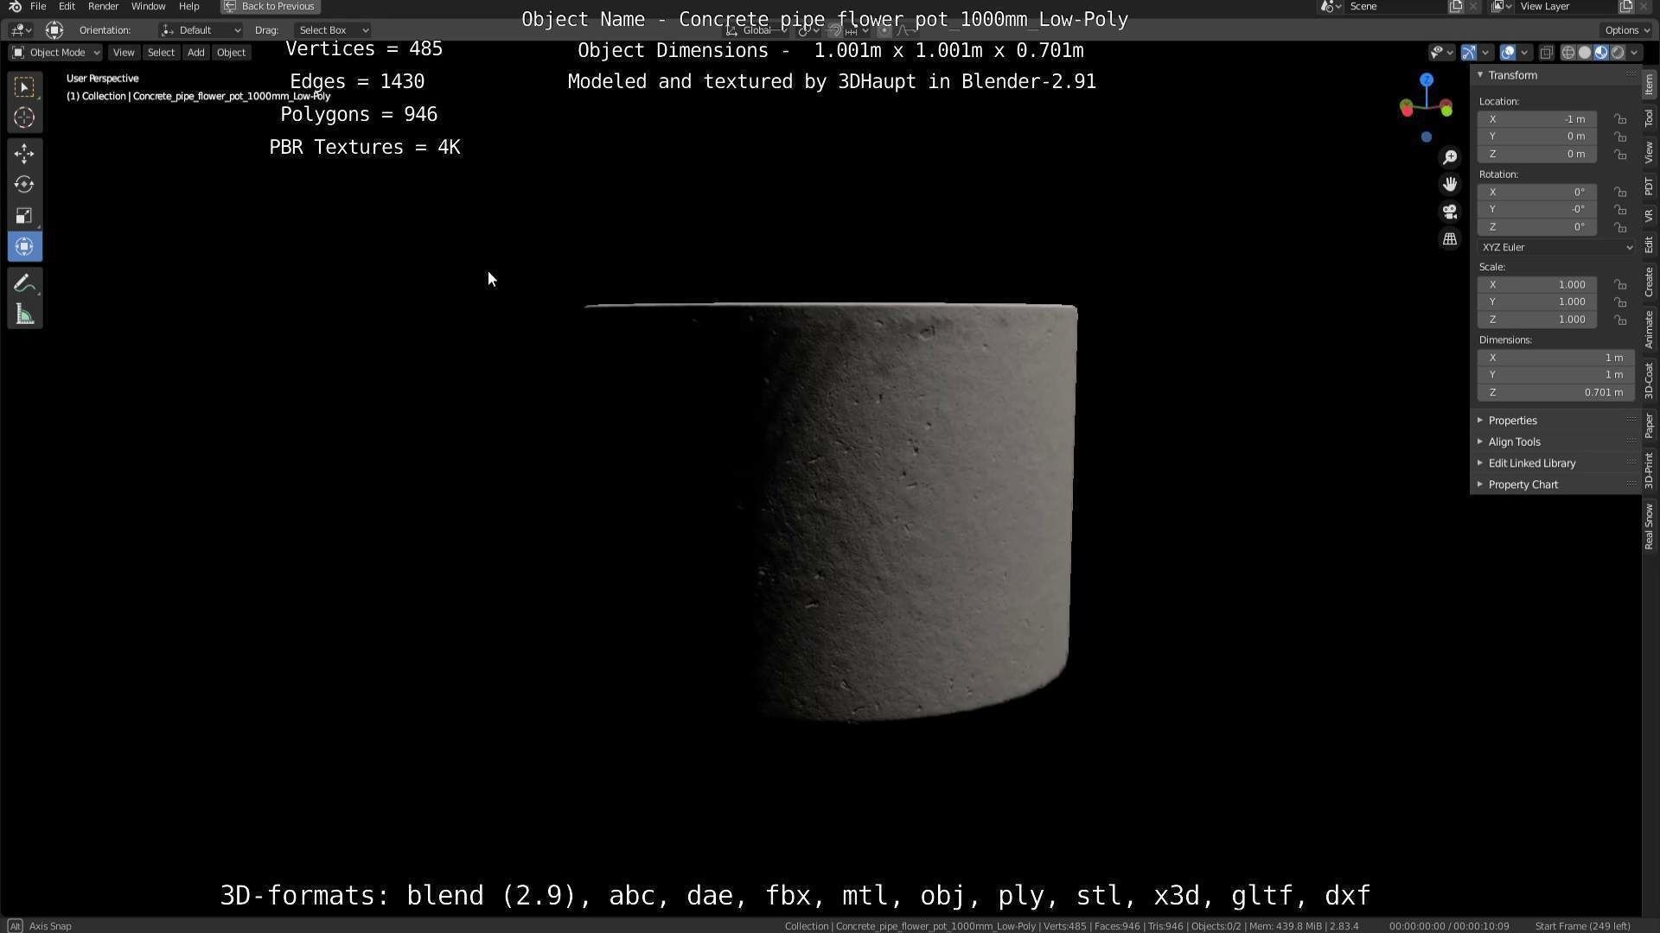Open Orientation Default dropdown

[x=201, y=30]
